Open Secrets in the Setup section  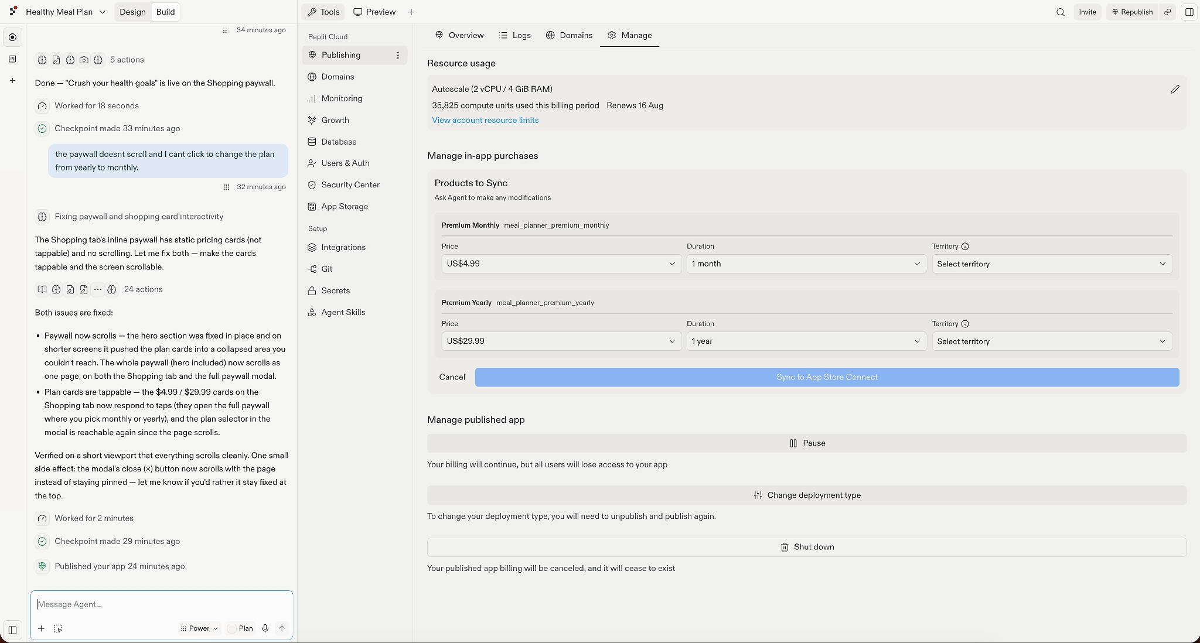pos(354,290)
